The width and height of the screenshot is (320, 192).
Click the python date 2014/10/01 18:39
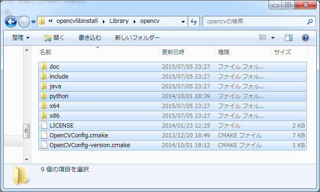click(x=186, y=96)
